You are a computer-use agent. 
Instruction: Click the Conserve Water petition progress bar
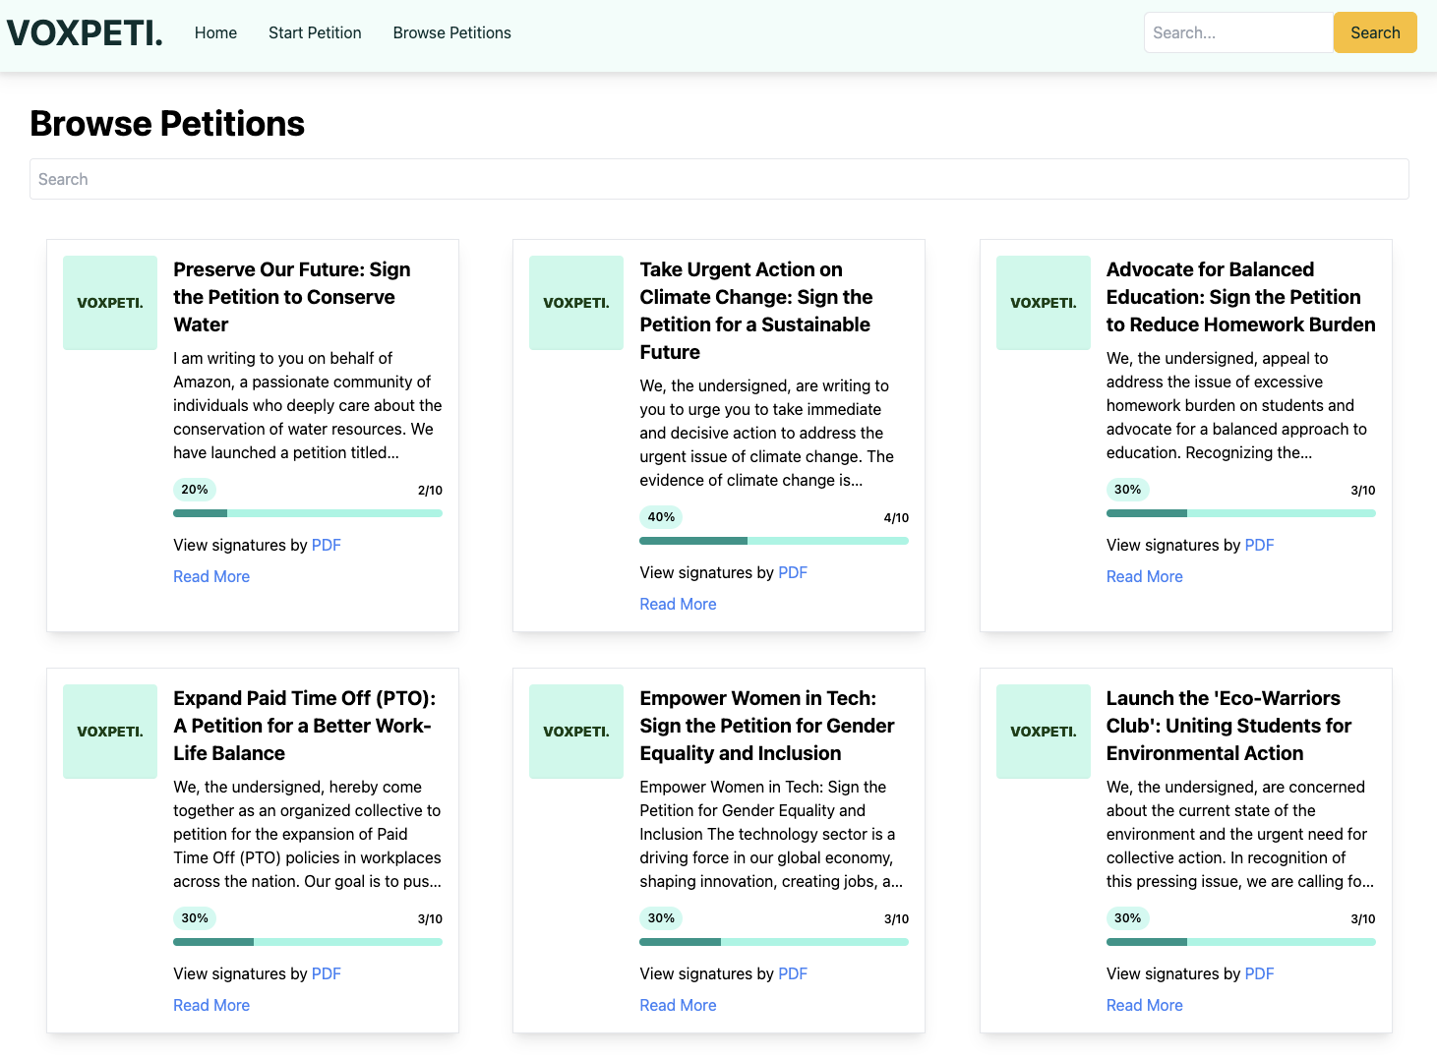click(308, 513)
